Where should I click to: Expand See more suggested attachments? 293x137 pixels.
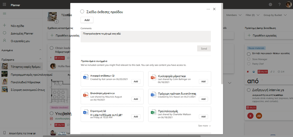coord(205,126)
